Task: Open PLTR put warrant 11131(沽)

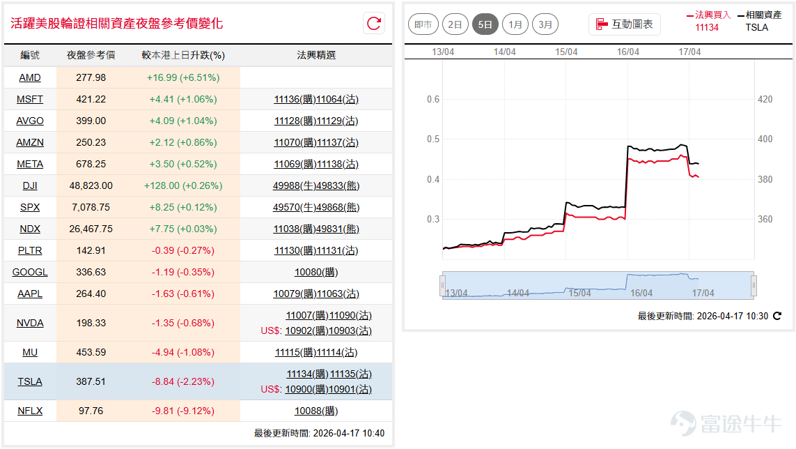Action: [x=337, y=251]
